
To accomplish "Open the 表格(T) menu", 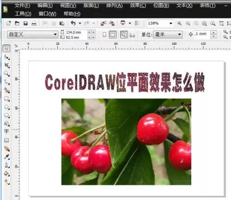I will point(207,6).
